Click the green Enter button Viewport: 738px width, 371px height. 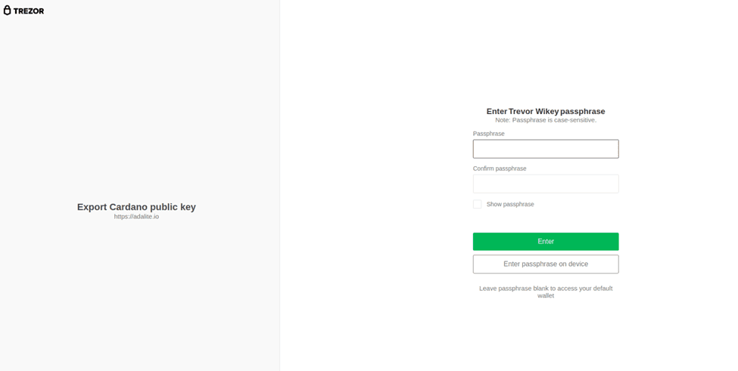point(546,241)
